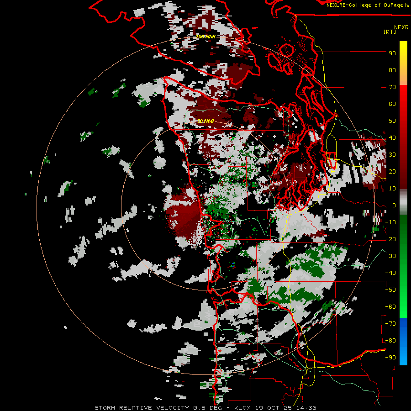Click the KLGX radar site identifier
The width and height of the screenshot is (411, 411).
coord(243,408)
